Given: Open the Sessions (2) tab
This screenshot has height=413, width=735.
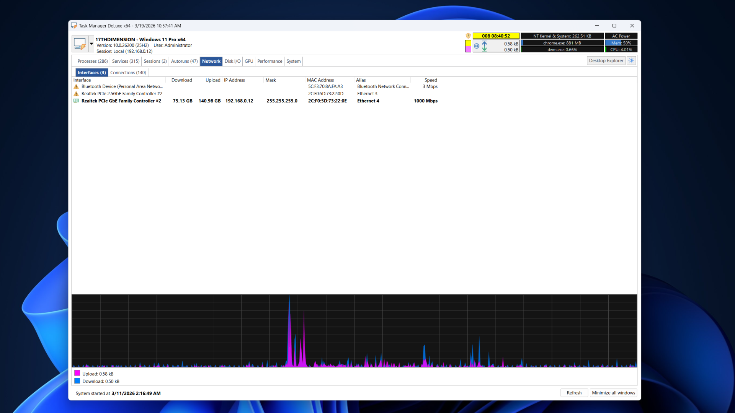Looking at the screenshot, I should coord(155,61).
